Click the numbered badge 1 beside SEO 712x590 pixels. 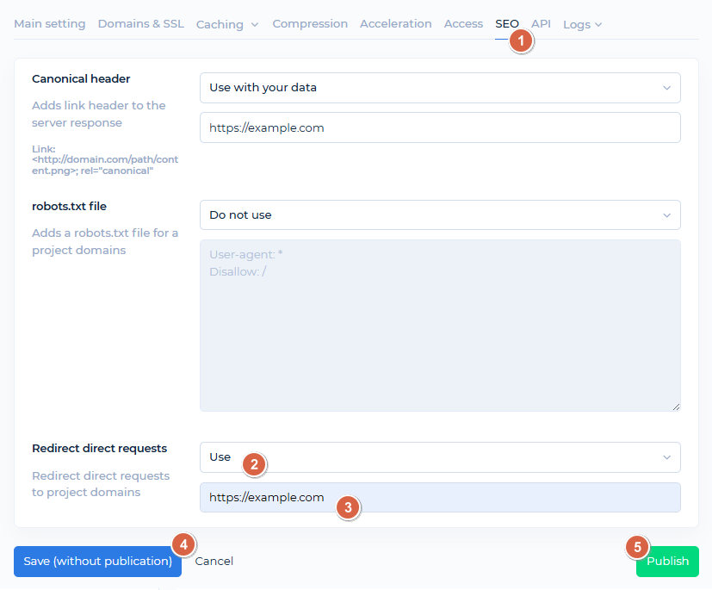[x=520, y=40]
